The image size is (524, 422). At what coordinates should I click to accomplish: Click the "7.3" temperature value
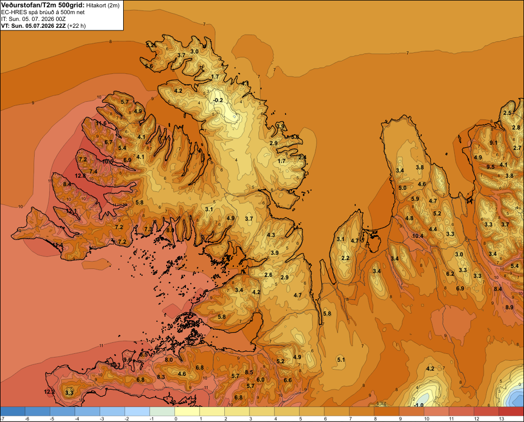148,229
